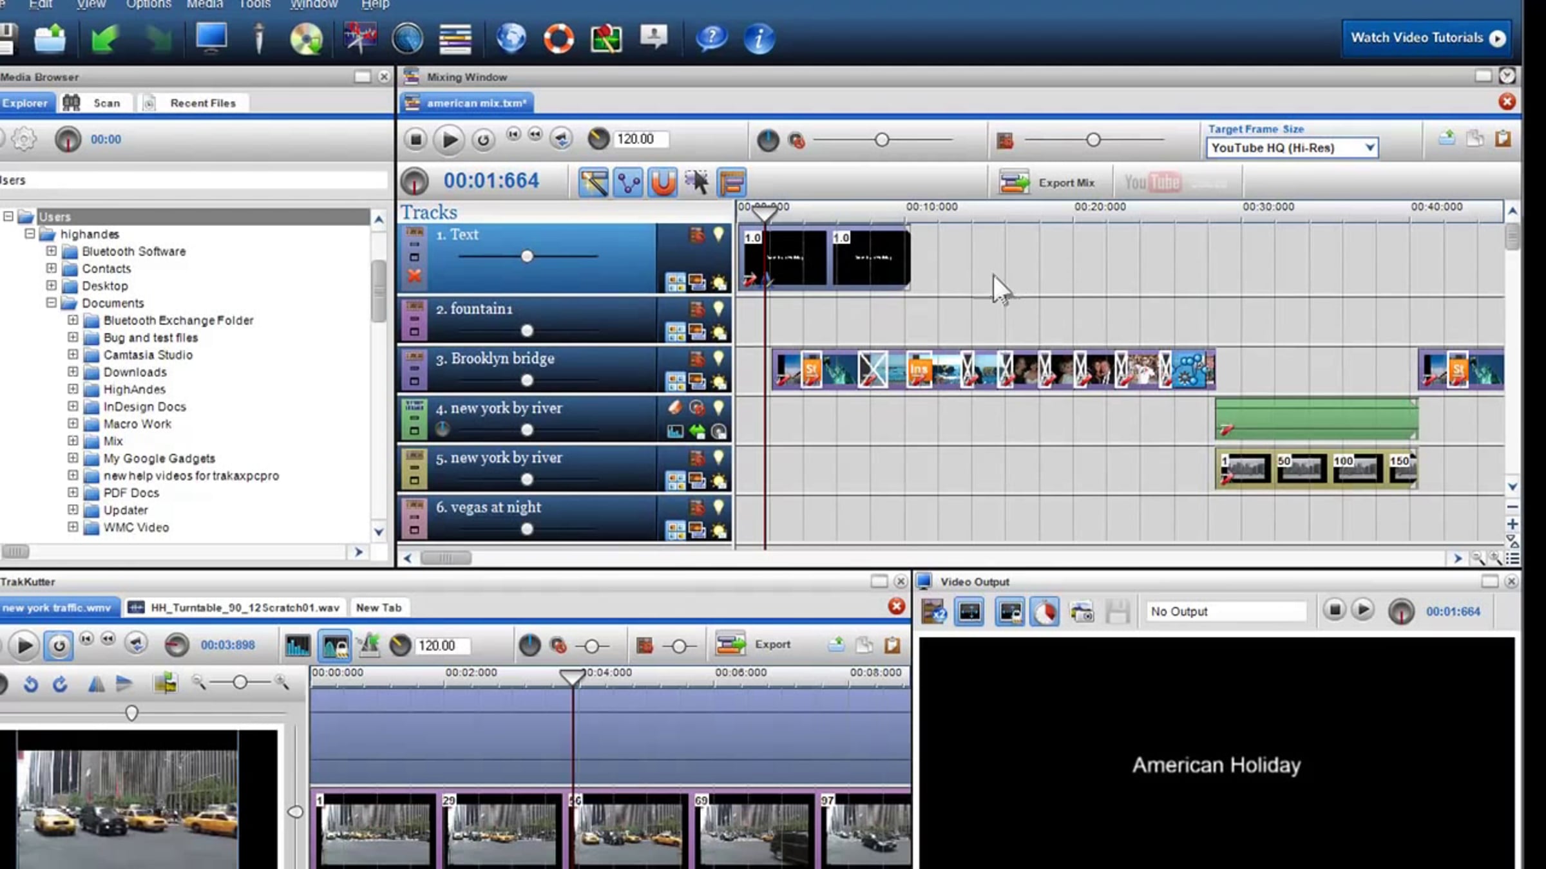Switch to Recent Files tab
This screenshot has width=1546, height=869.
tap(202, 103)
